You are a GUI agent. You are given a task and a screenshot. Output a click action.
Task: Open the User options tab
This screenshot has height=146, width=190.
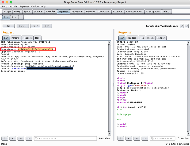(x=153, y=11)
